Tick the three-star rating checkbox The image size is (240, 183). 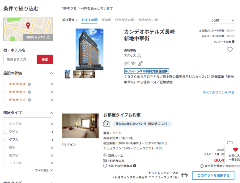coord(5,100)
